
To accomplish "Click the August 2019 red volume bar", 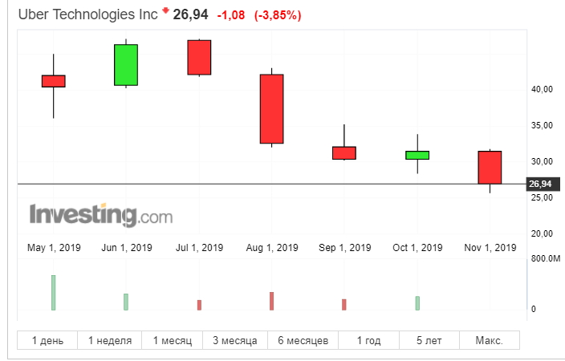I will click(272, 301).
